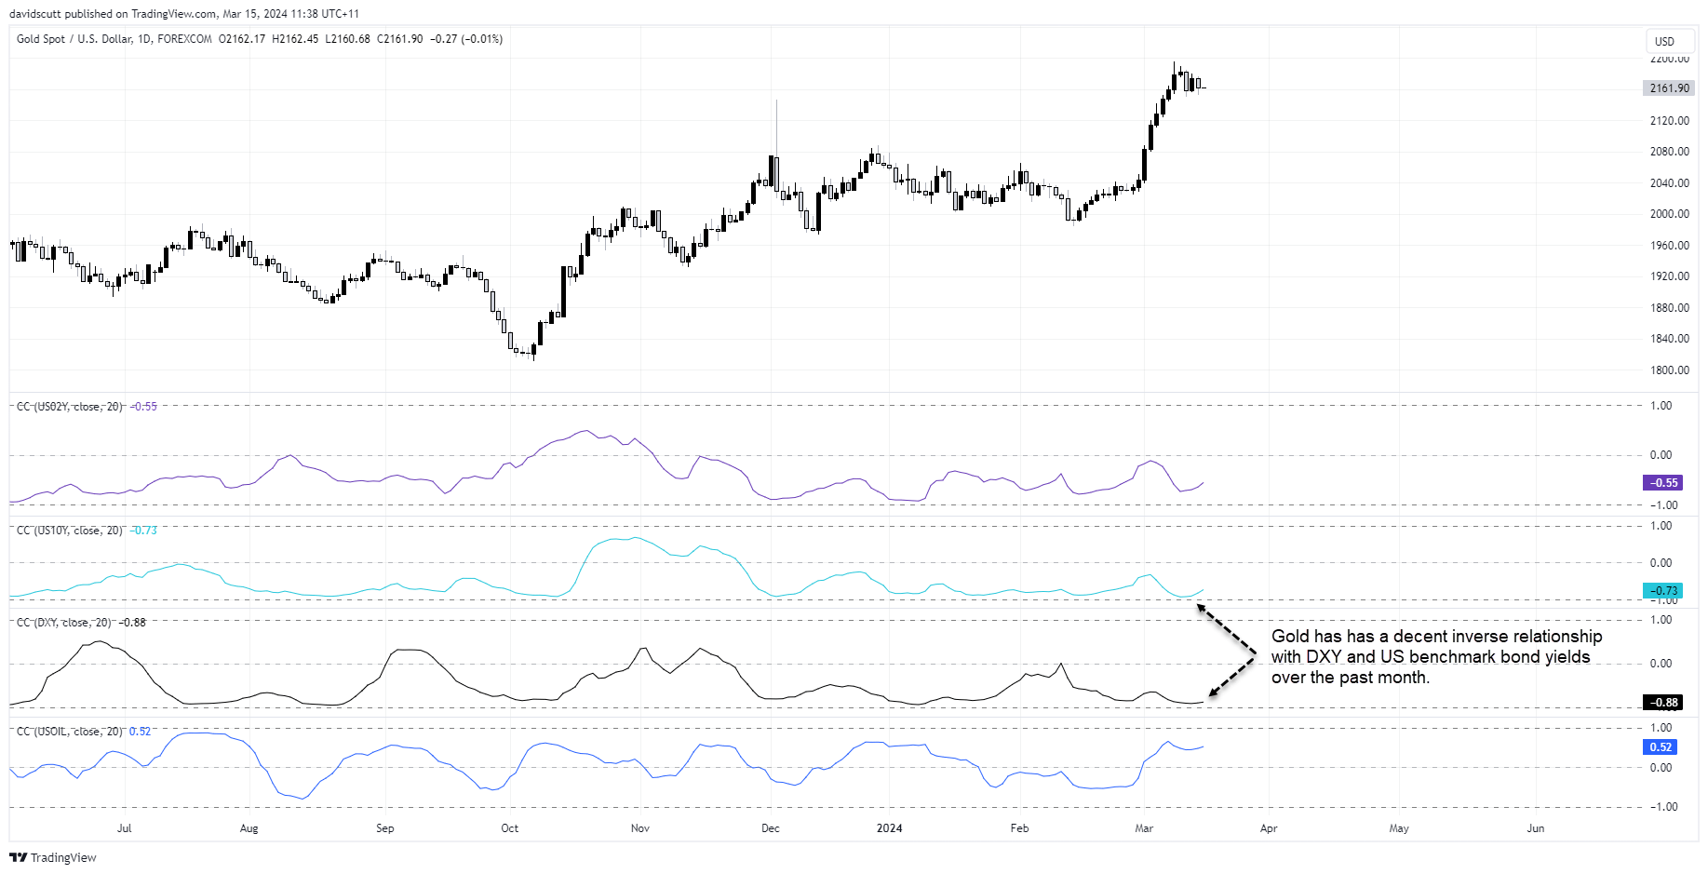Click the 2024 label on time axis

point(890,828)
